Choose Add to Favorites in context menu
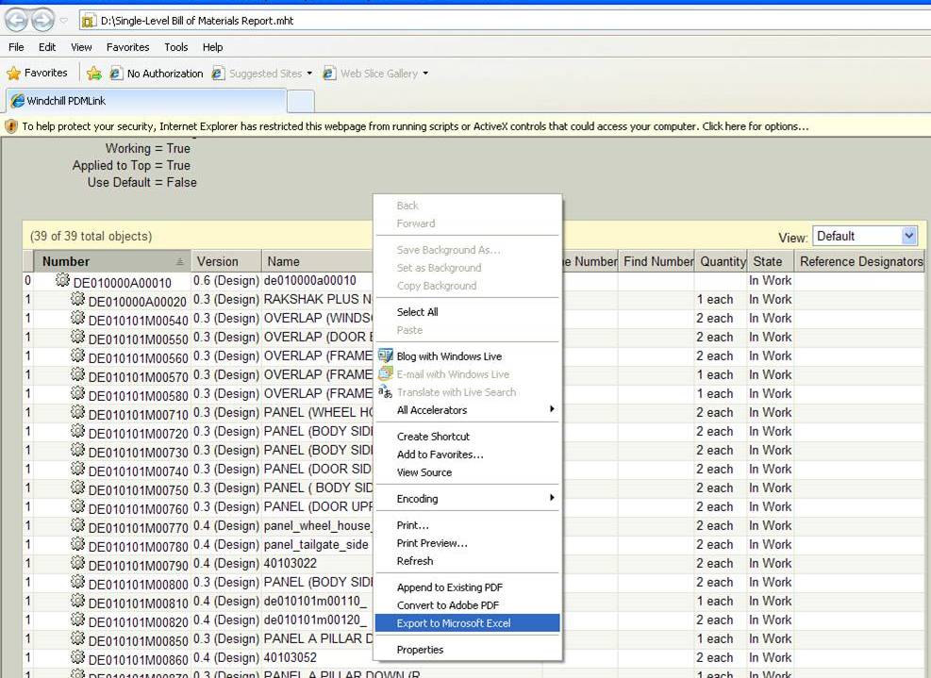Image resolution: width=931 pixels, height=678 pixels. pyautogui.click(x=468, y=455)
